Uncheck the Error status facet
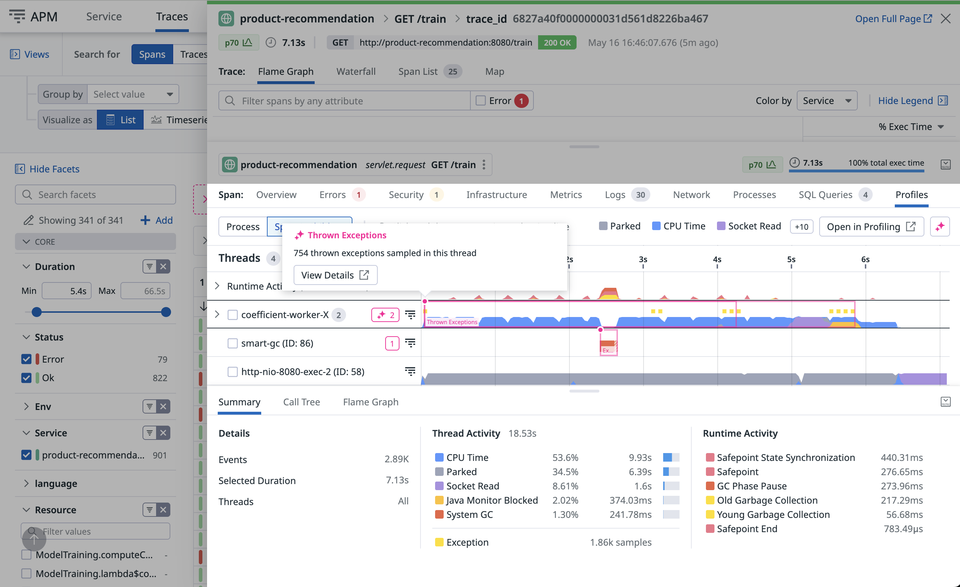Screen dimensions: 960x587 [26, 359]
